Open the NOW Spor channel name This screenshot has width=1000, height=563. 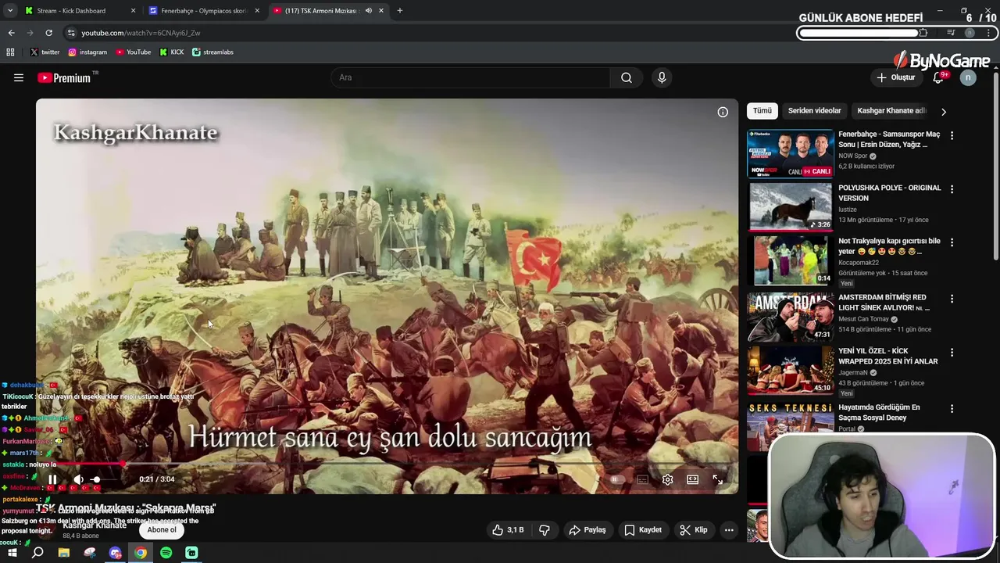853,156
